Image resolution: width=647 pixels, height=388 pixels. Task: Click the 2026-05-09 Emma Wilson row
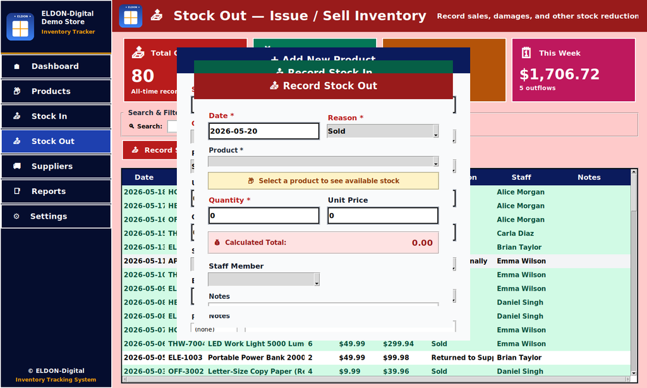[x=377, y=289]
